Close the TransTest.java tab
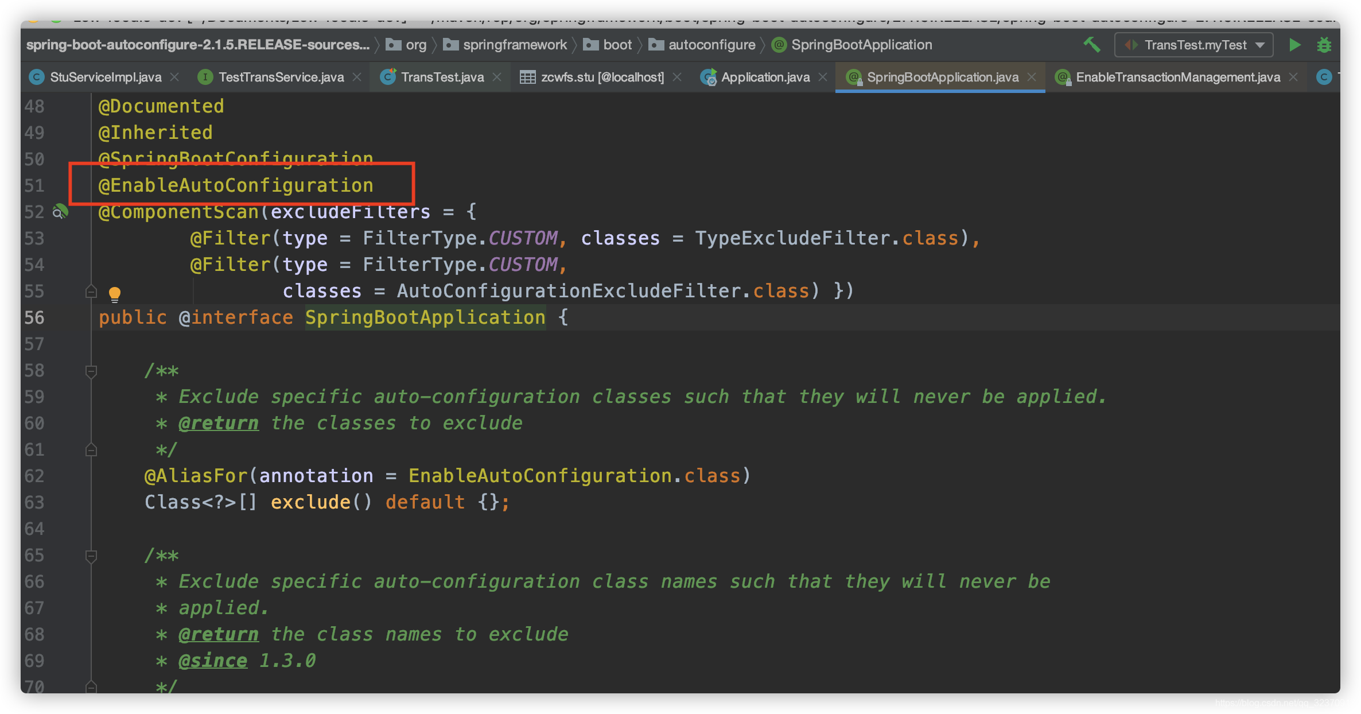This screenshot has height=714, width=1361. [x=497, y=77]
